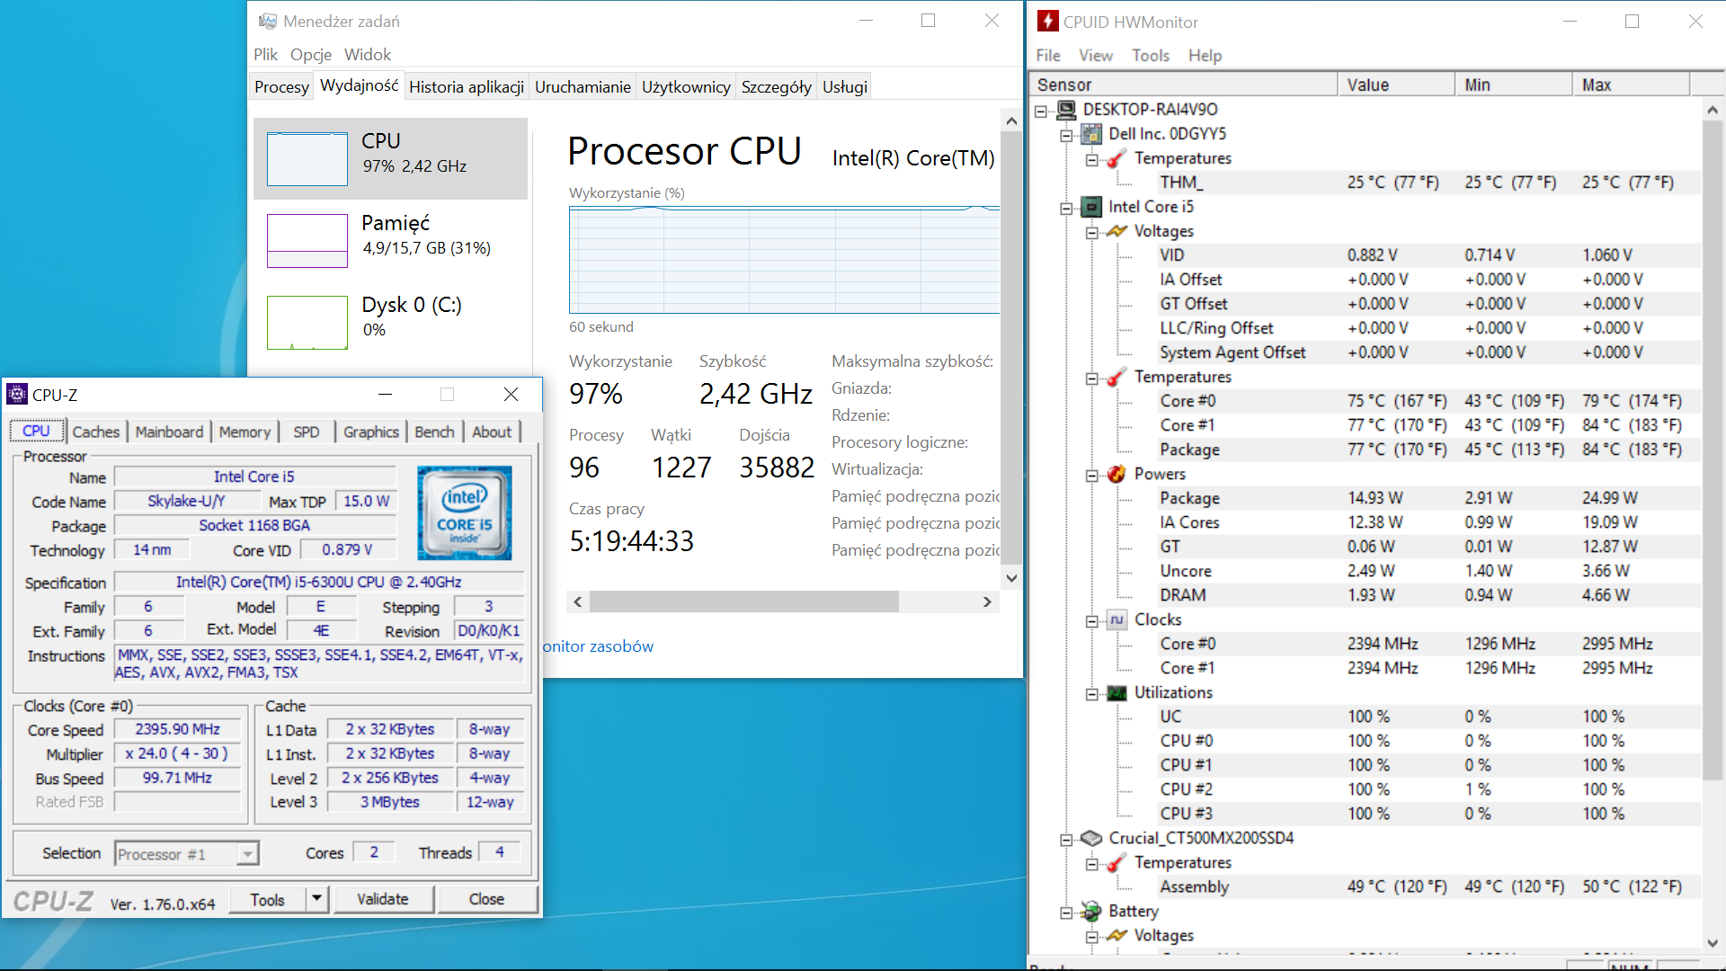Select the Pamięć performance item
This screenshot has height=971, width=1726.
click(390, 240)
